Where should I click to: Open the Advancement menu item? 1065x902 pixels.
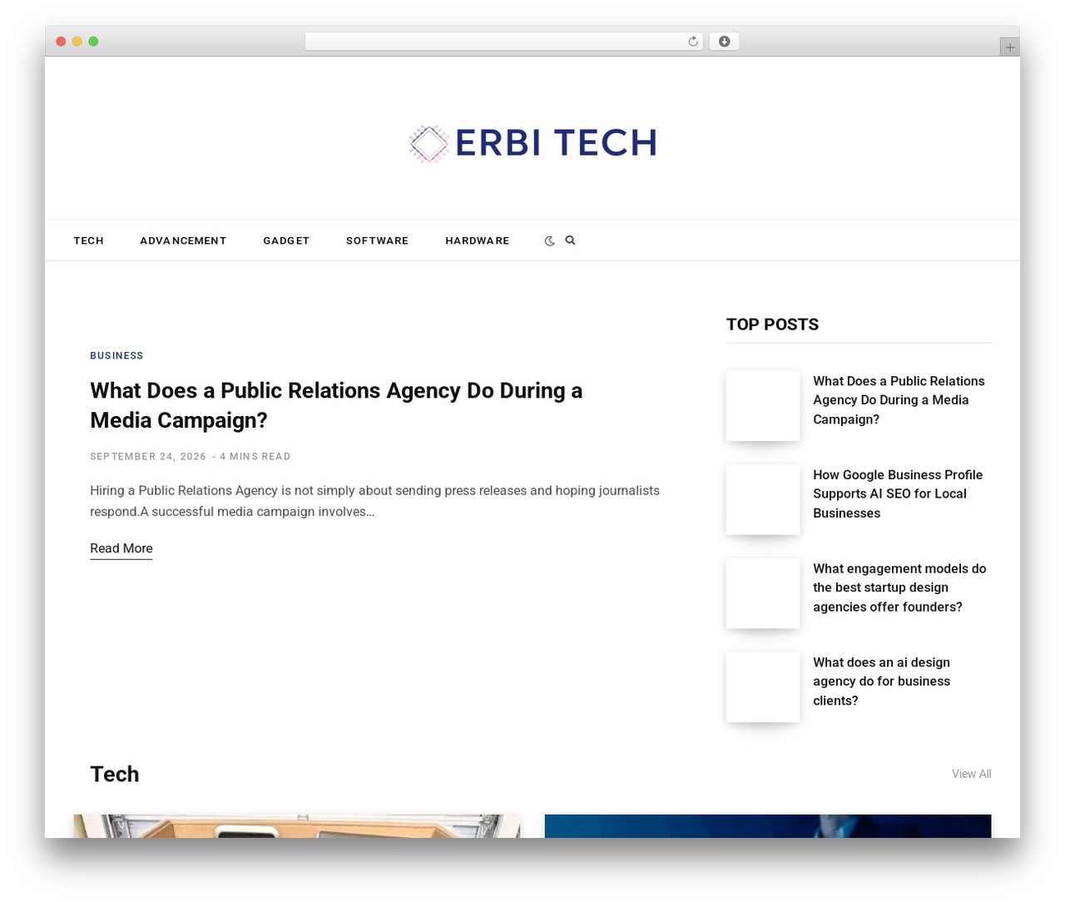183,240
